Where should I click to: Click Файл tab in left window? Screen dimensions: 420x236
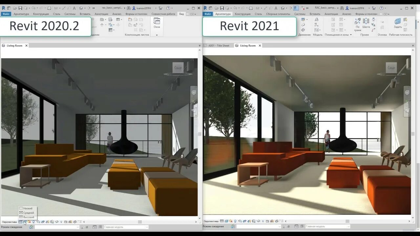(x=6, y=14)
